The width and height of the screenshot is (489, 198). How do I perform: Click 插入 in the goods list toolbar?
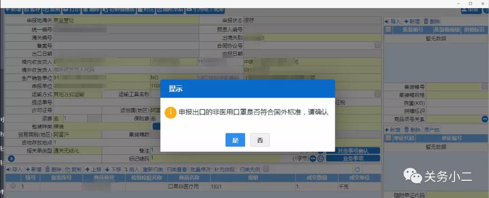click(131, 170)
